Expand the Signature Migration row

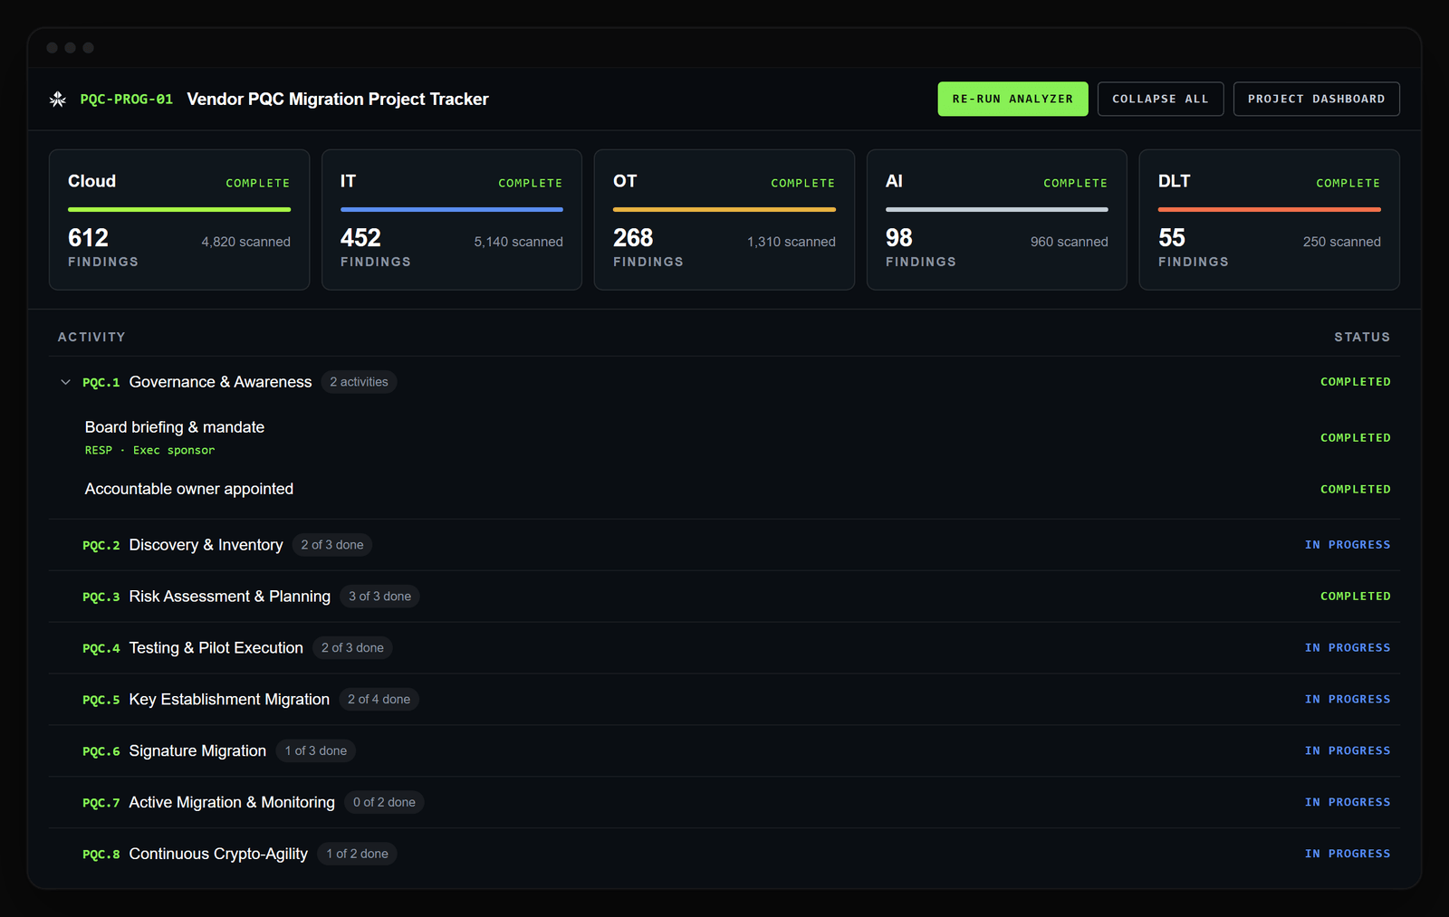(x=724, y=751)
